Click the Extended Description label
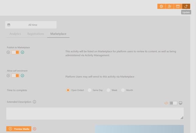Screen dimensions: 196x133 [x=19, y=102]
